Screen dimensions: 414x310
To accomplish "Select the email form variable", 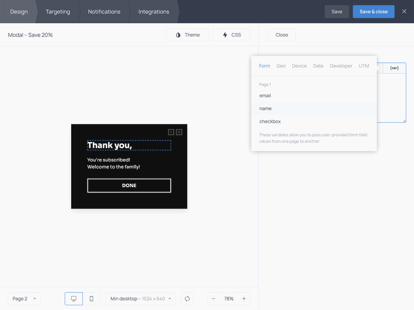I will 265,95.
